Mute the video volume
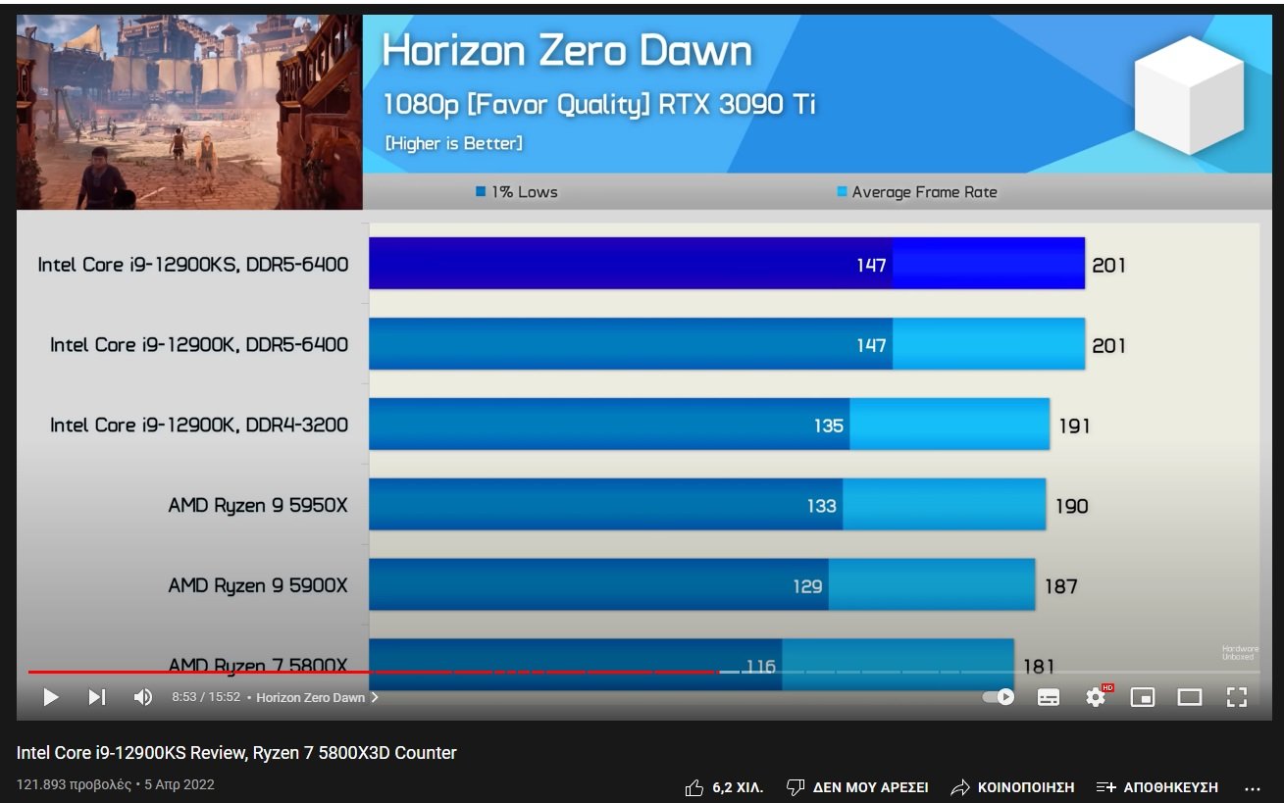This screenshot has height=803, width=1284. point(143,697)
